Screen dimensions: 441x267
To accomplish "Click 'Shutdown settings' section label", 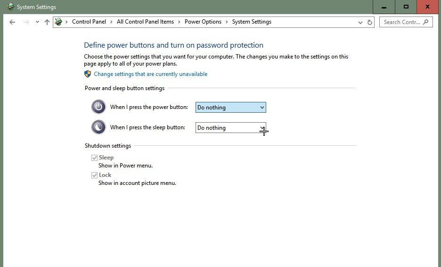I will click(108, 146).
